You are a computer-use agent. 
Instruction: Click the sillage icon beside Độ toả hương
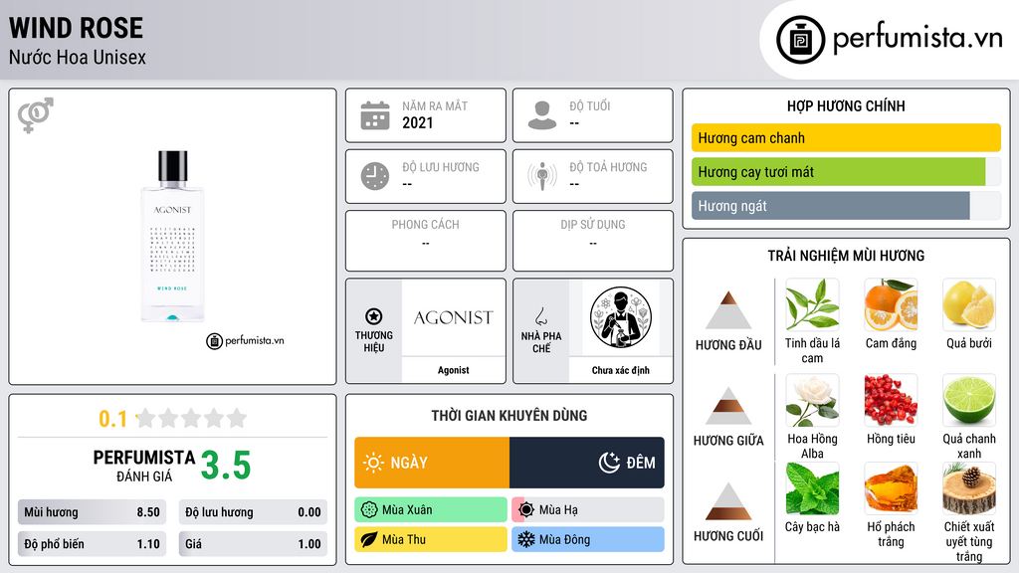pos(542,176)
